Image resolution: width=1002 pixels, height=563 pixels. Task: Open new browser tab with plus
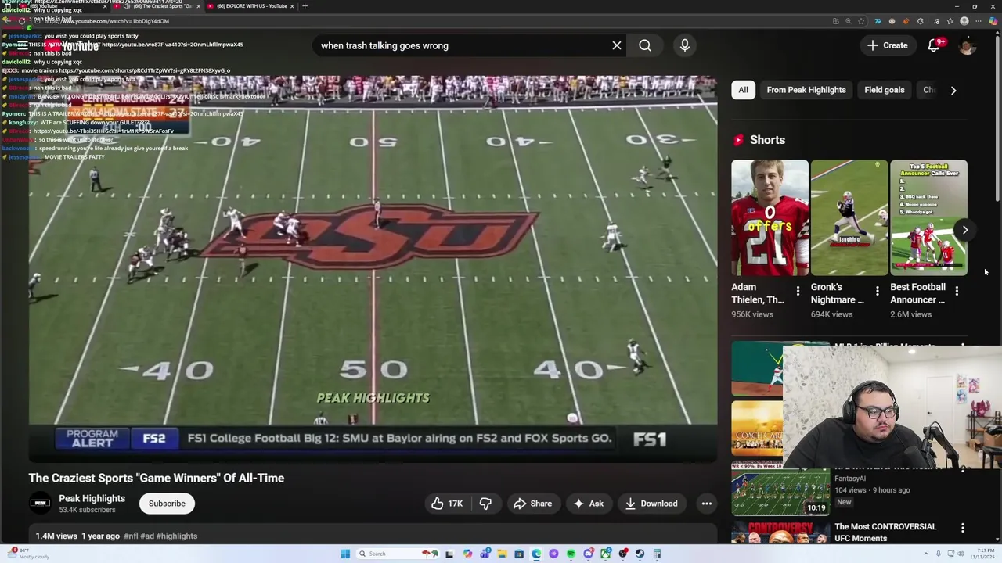(305, 6)
